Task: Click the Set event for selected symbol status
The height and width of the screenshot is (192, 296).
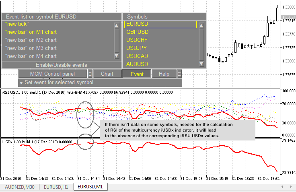Action: (100, 83)
